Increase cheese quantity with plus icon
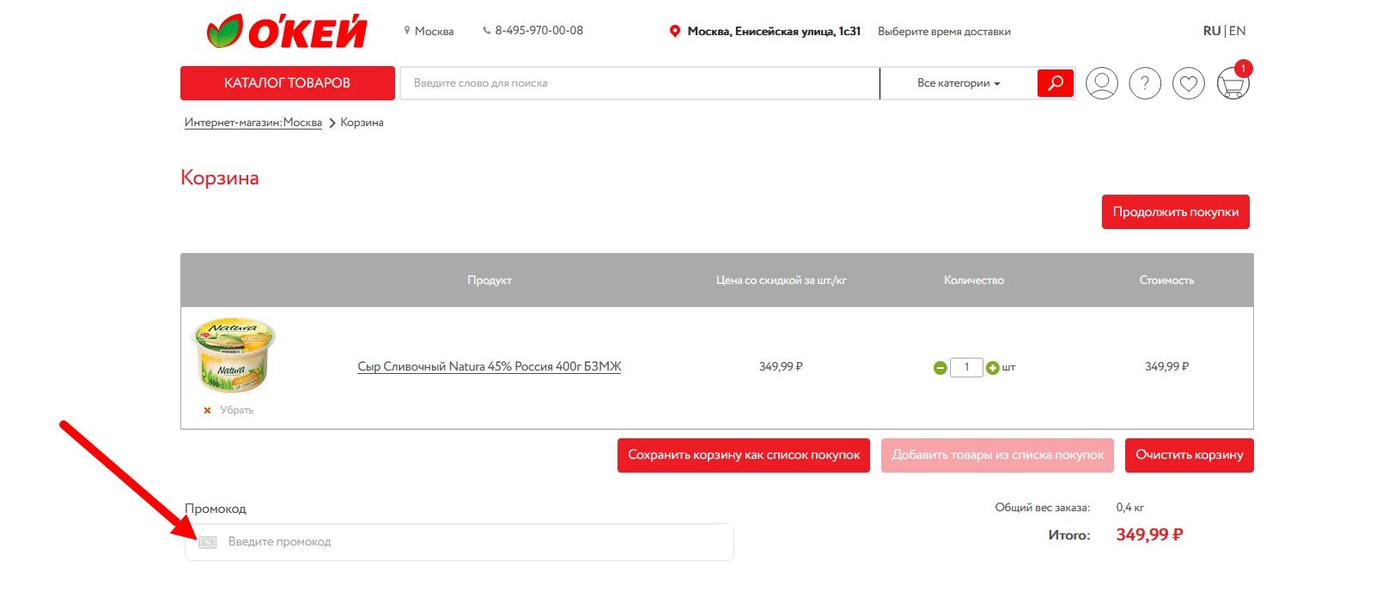 click(993, 368)
